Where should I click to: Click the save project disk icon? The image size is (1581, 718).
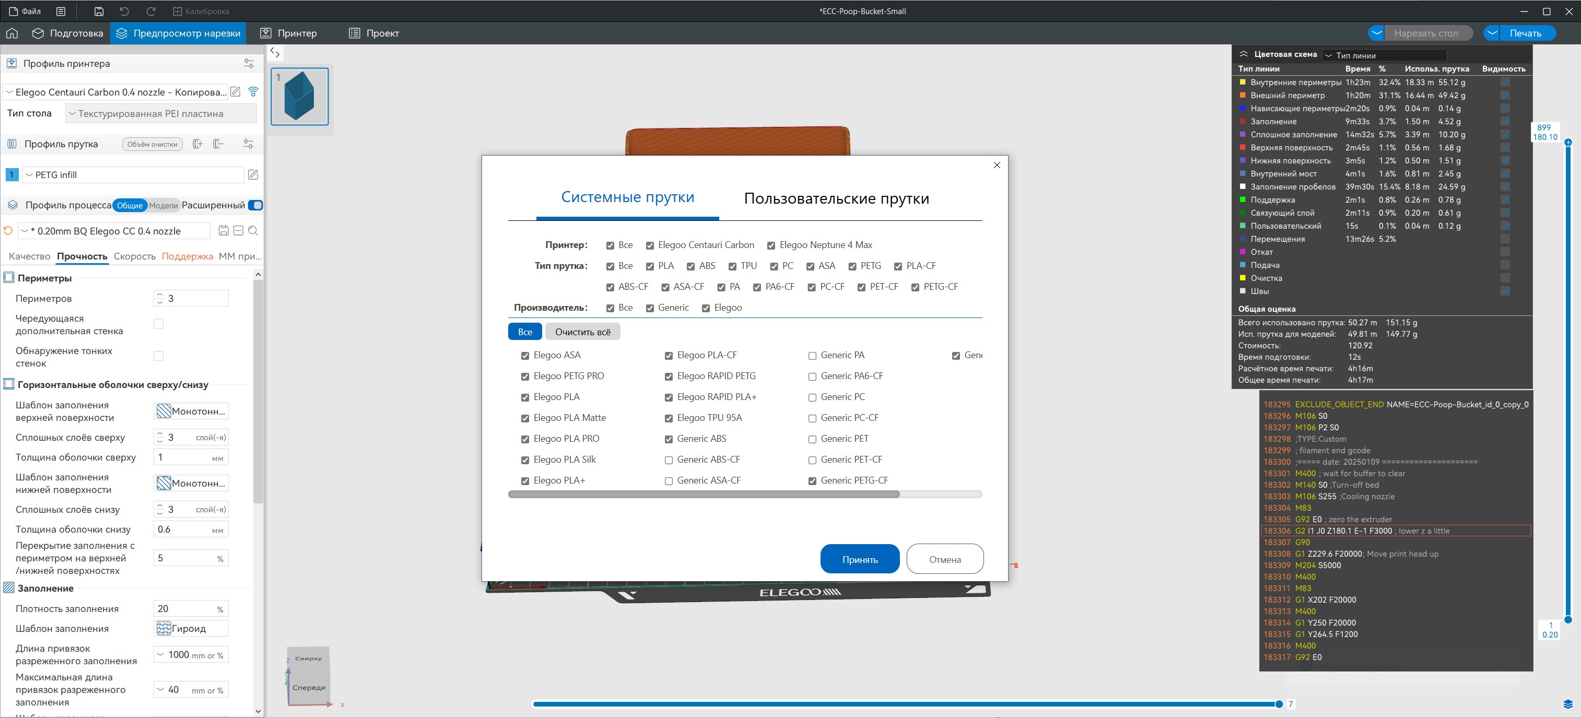pyautogui.click(x=99, y=11)
